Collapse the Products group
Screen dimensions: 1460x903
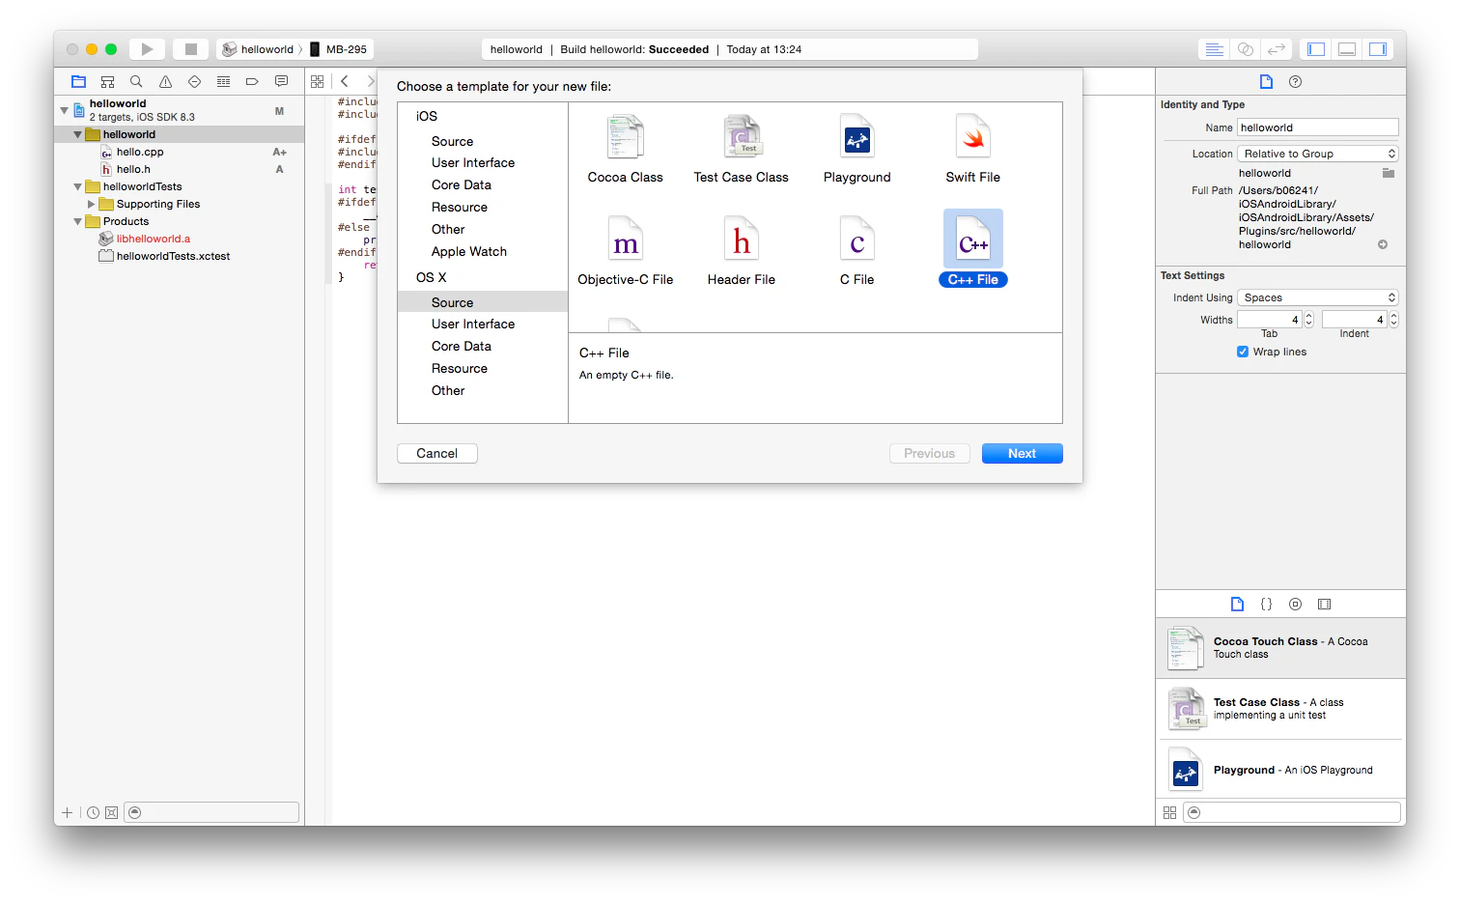click(78, 221)
